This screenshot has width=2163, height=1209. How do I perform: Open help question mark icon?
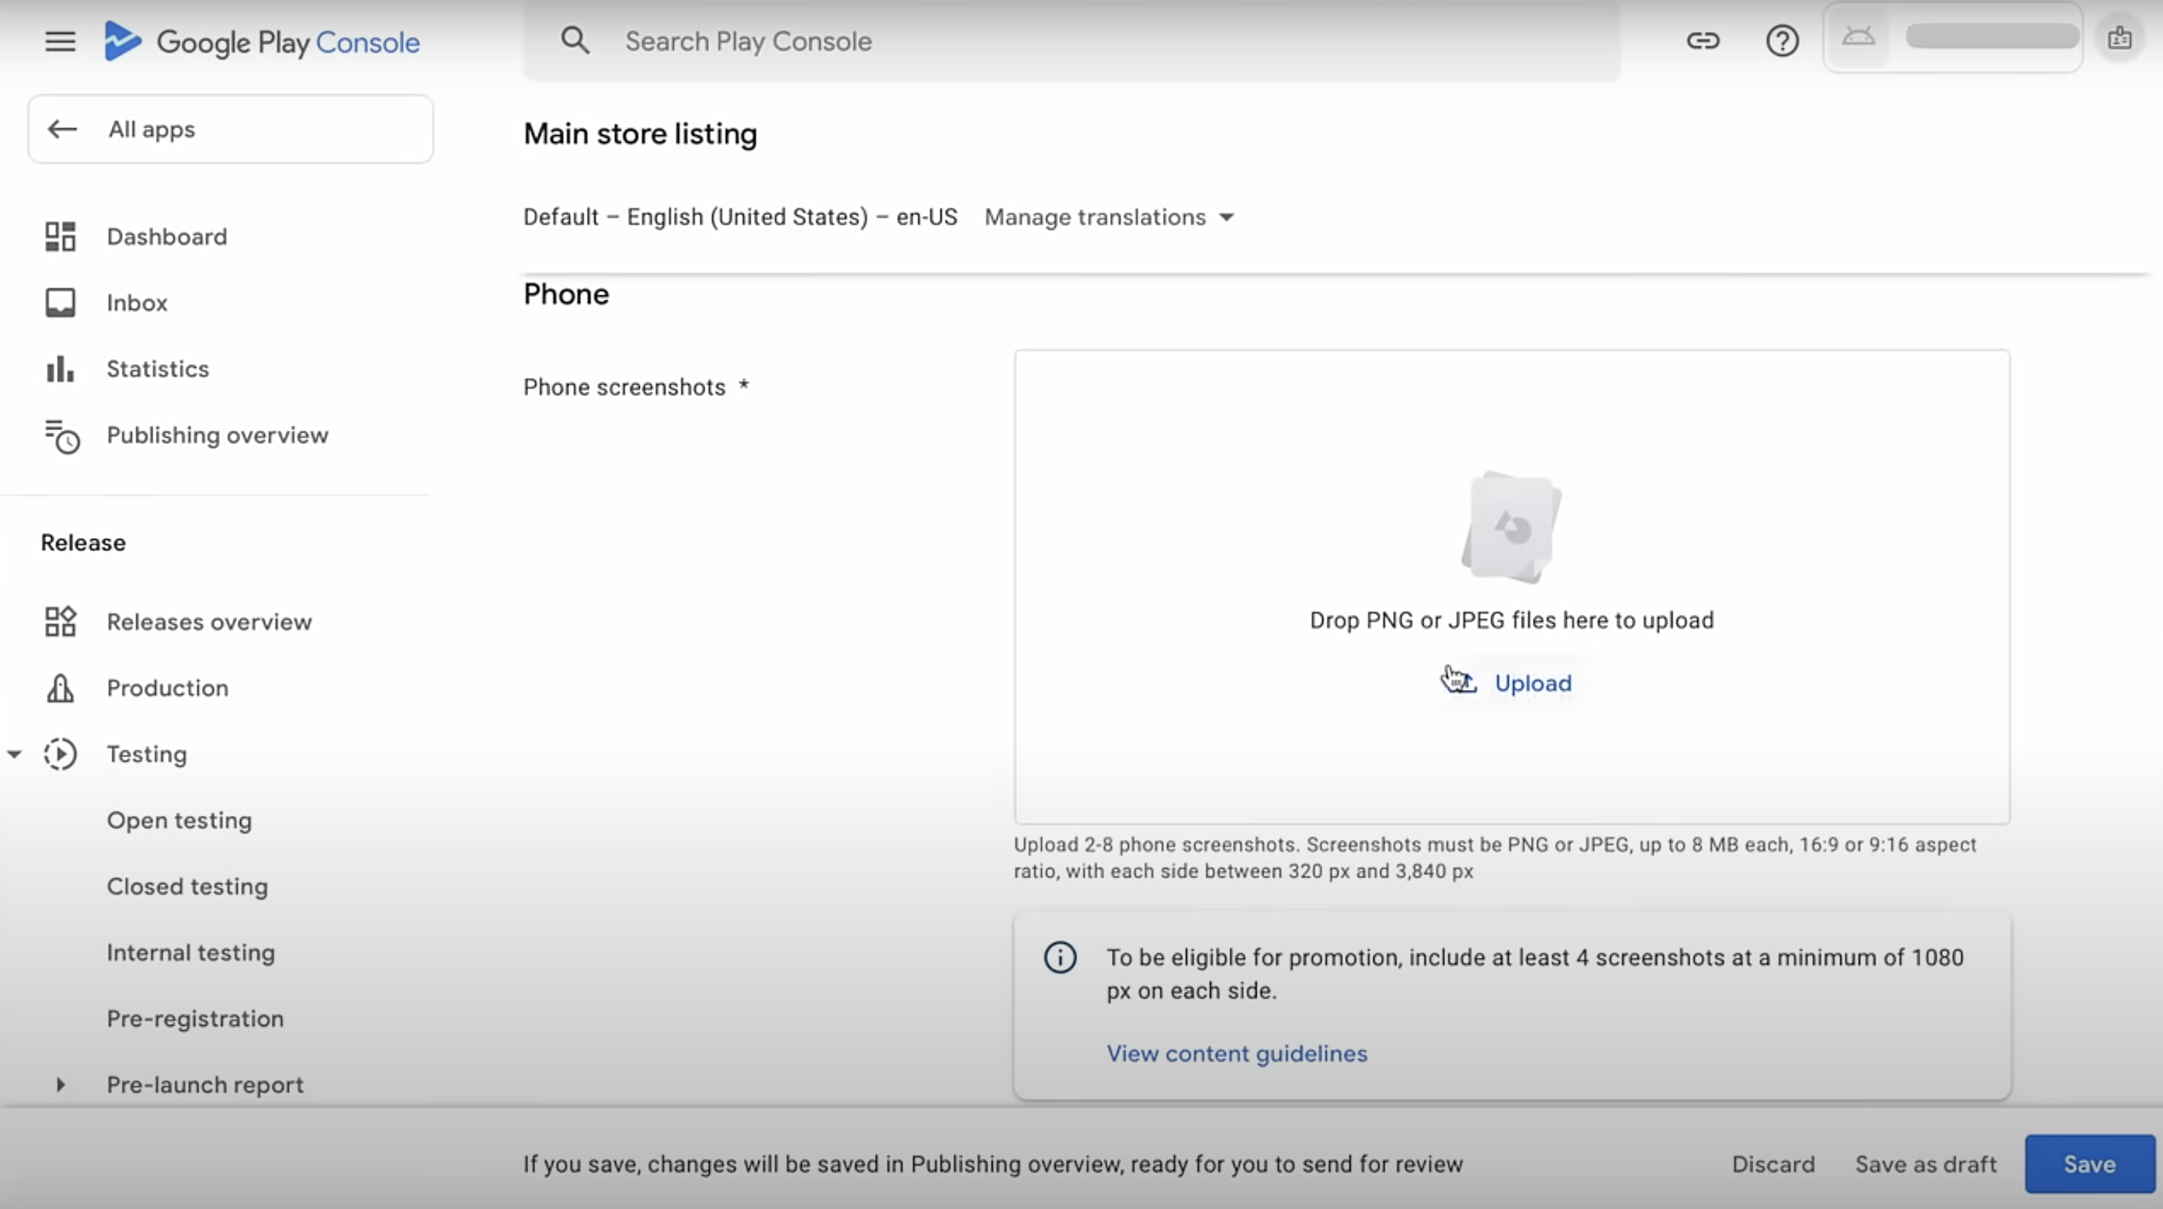[x=1782, y=40]
